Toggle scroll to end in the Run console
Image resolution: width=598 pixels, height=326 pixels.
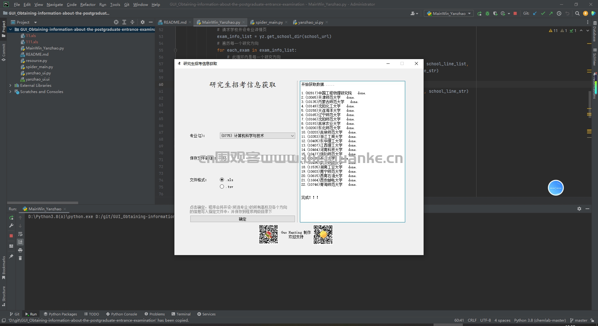point(20,242)
